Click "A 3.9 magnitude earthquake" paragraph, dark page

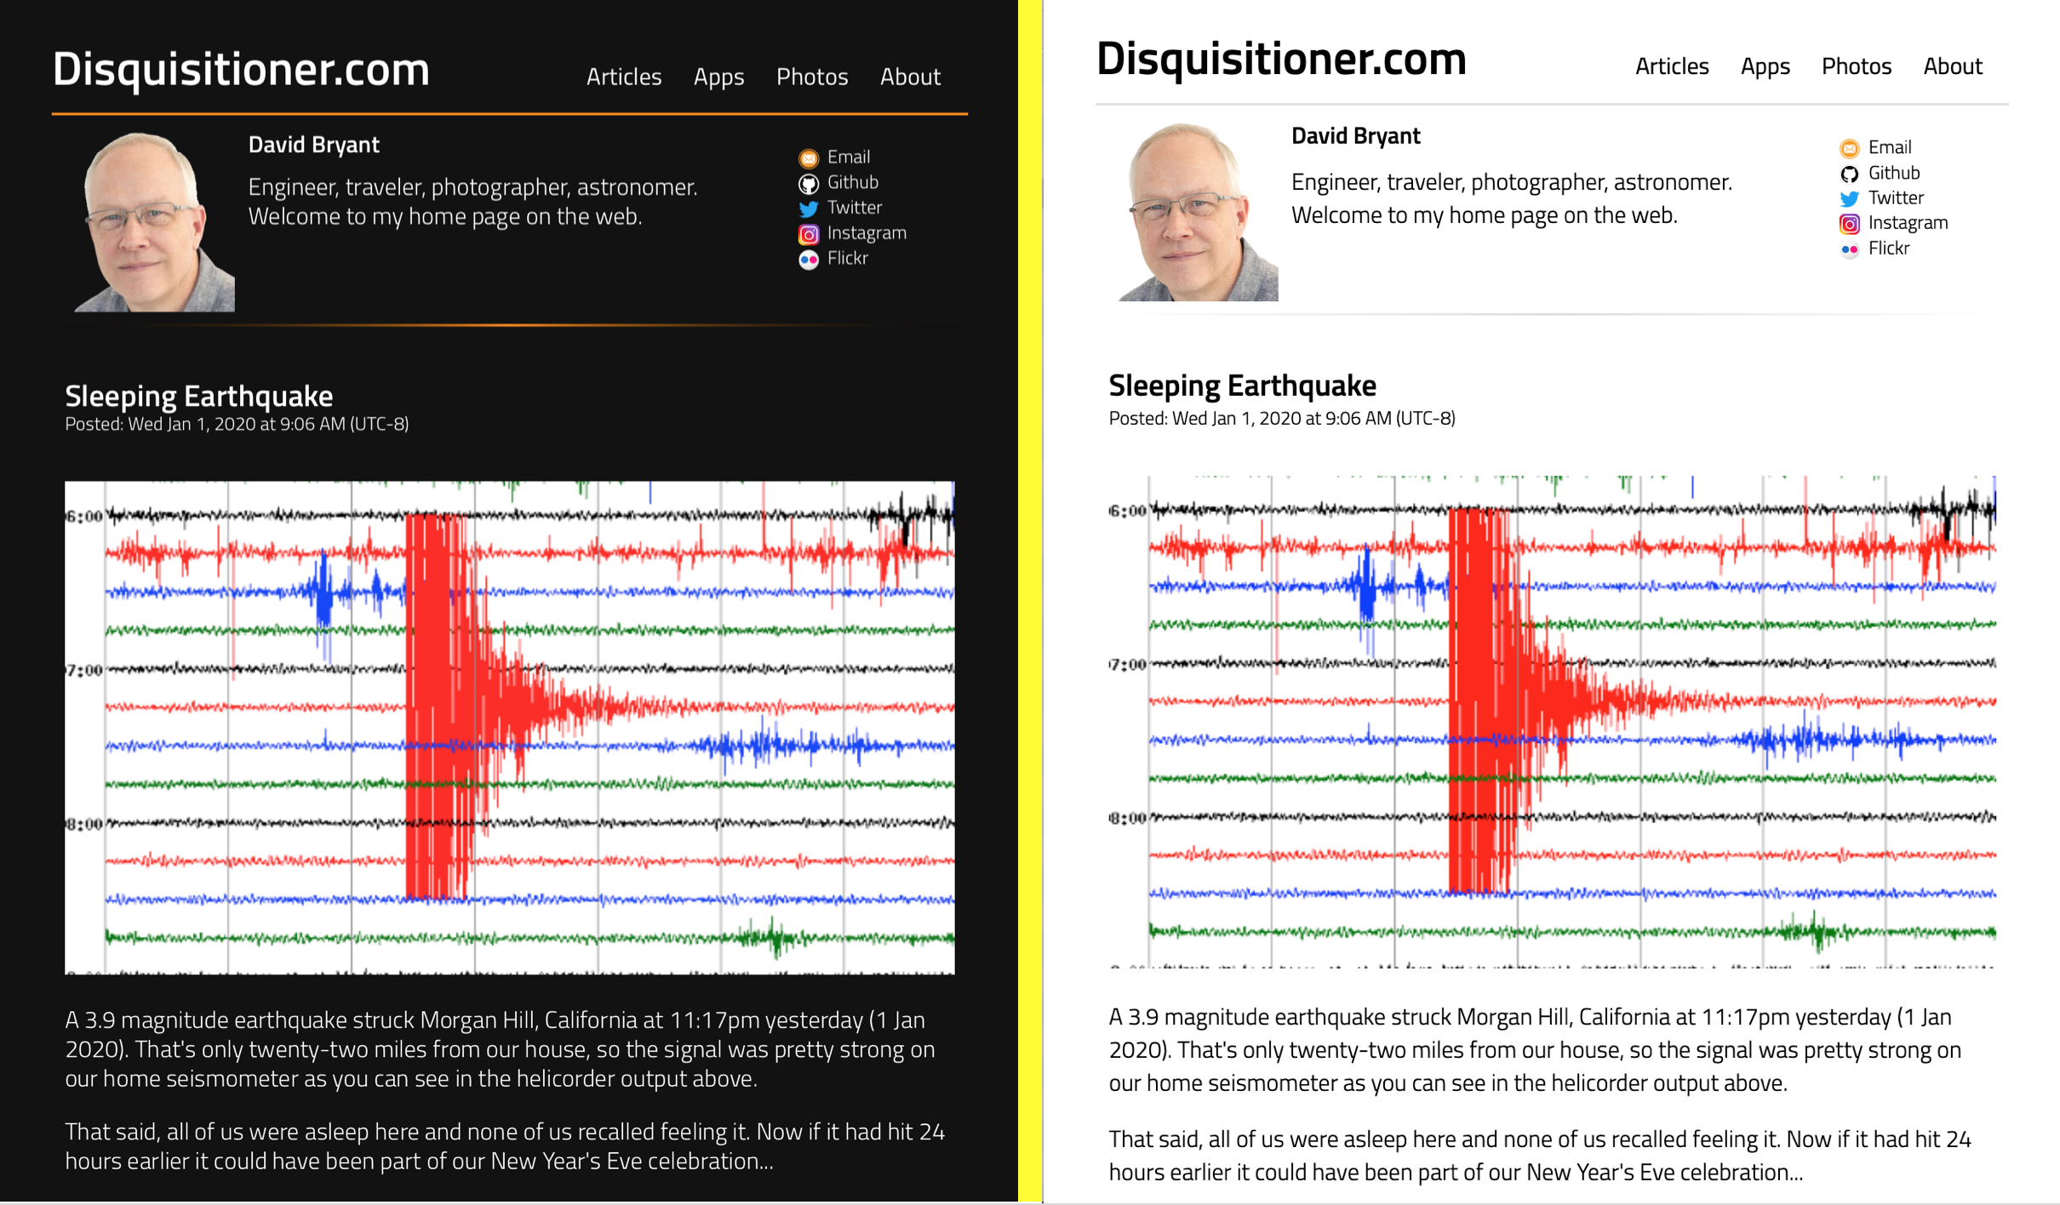(501, 1049)
